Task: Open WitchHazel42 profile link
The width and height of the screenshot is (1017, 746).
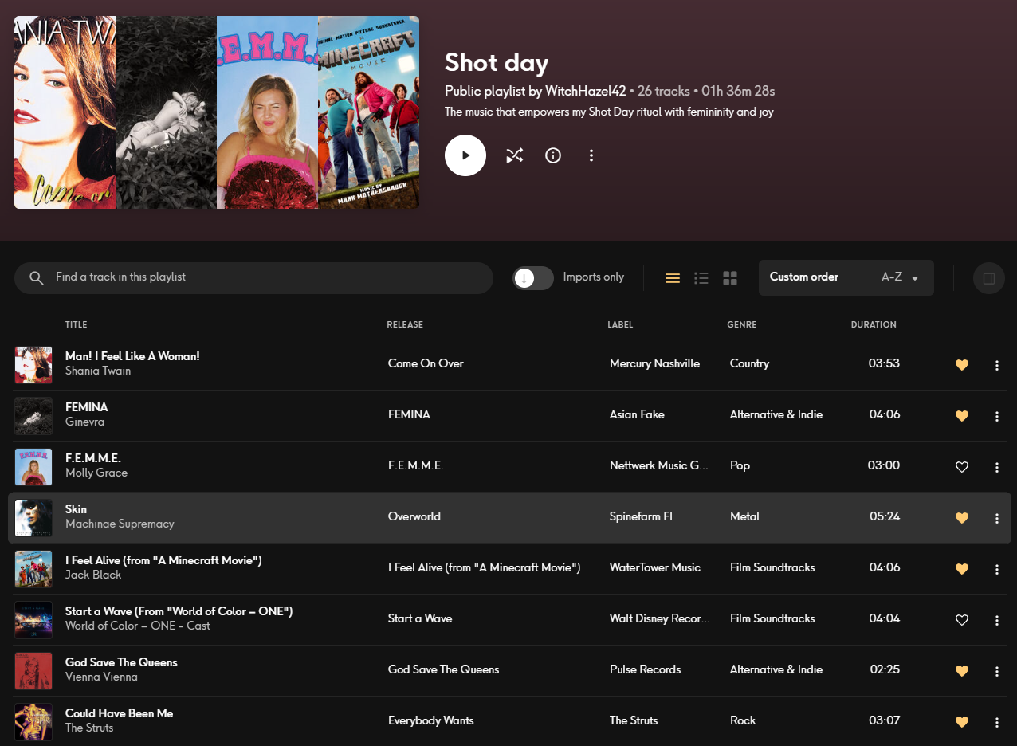Action: [x=586, y=91]
